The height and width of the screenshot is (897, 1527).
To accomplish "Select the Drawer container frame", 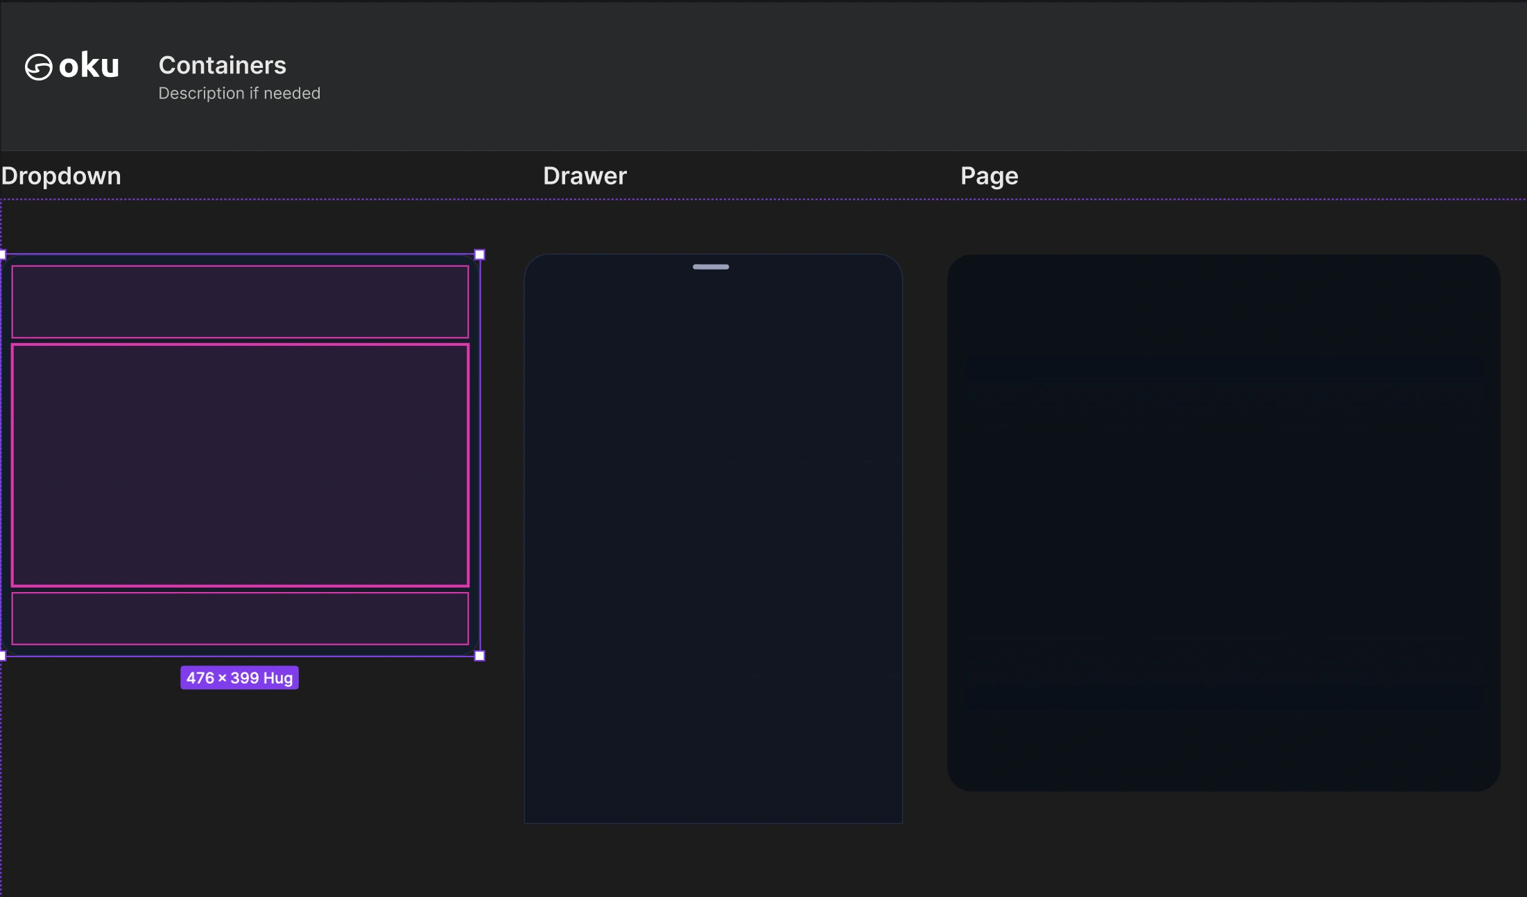I will point(713,539).
